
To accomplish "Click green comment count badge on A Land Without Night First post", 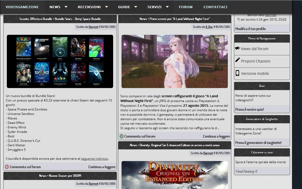I will 121,136.
